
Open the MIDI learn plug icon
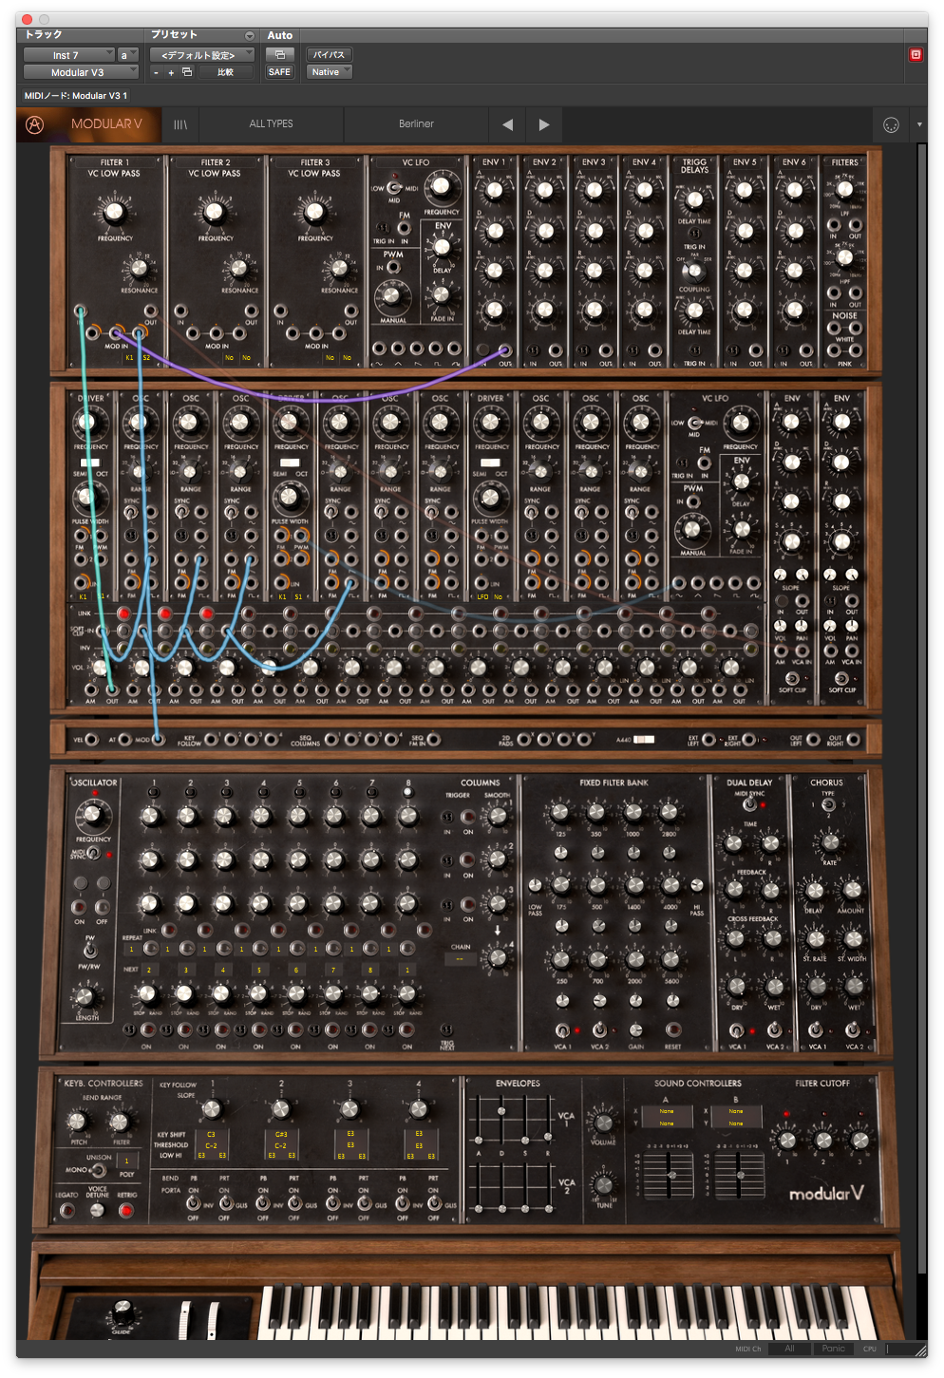point(891,125)
